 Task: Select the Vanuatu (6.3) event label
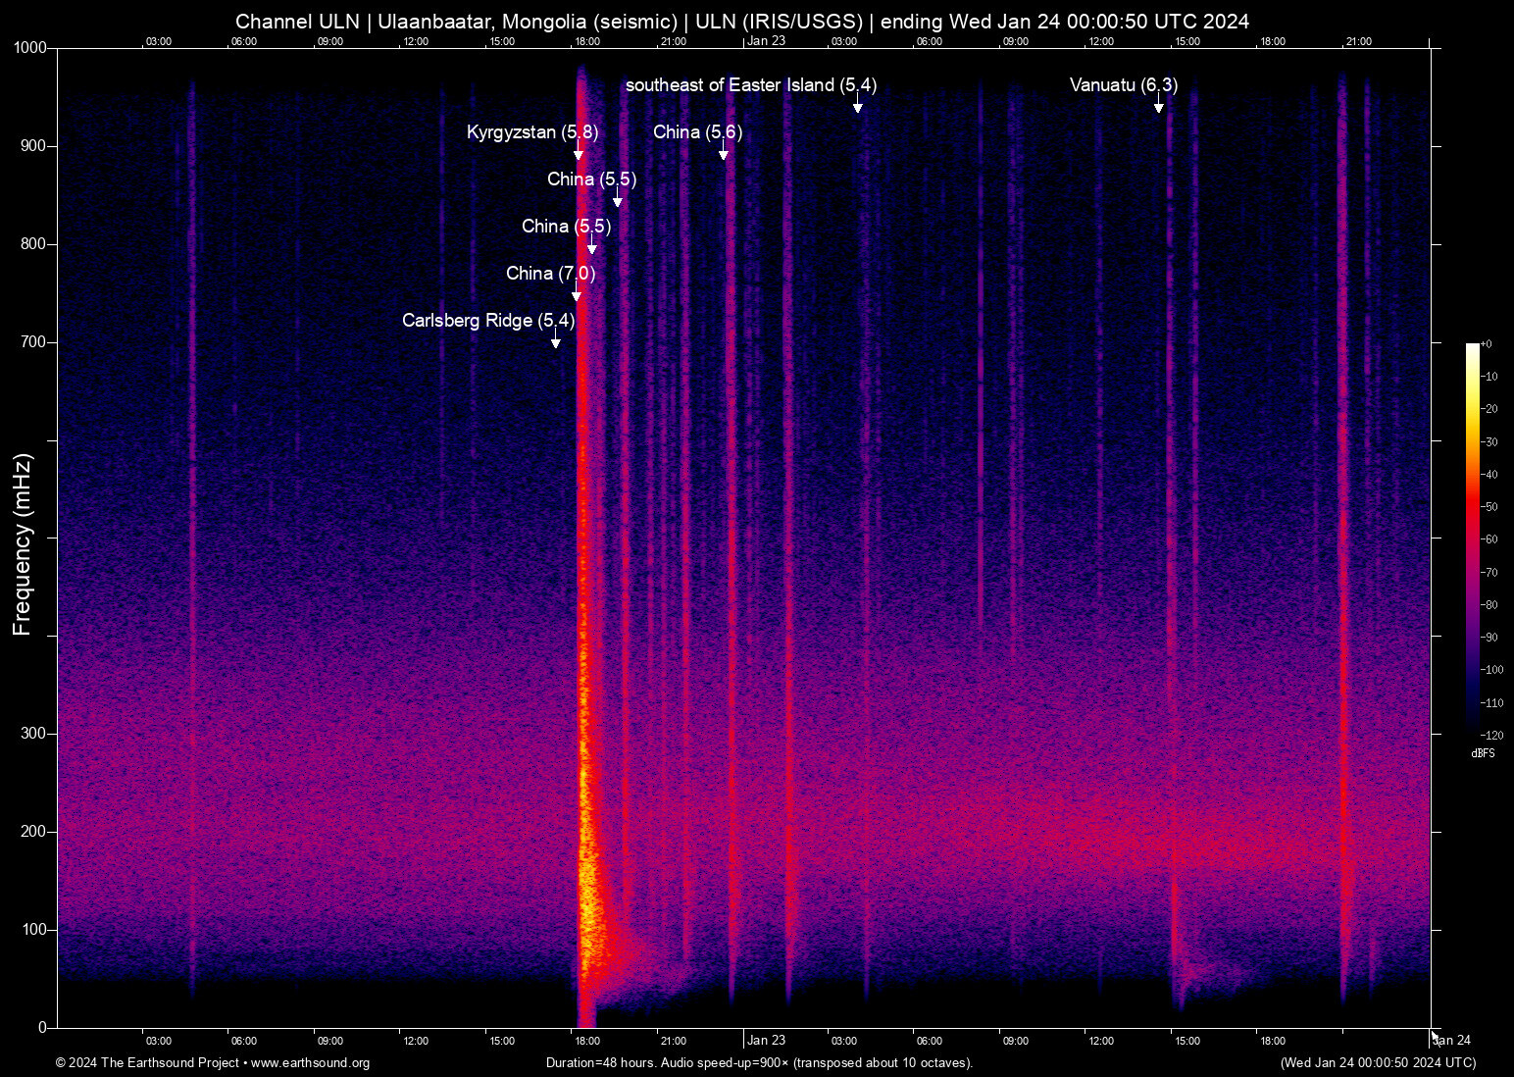tap(1123, 85)
